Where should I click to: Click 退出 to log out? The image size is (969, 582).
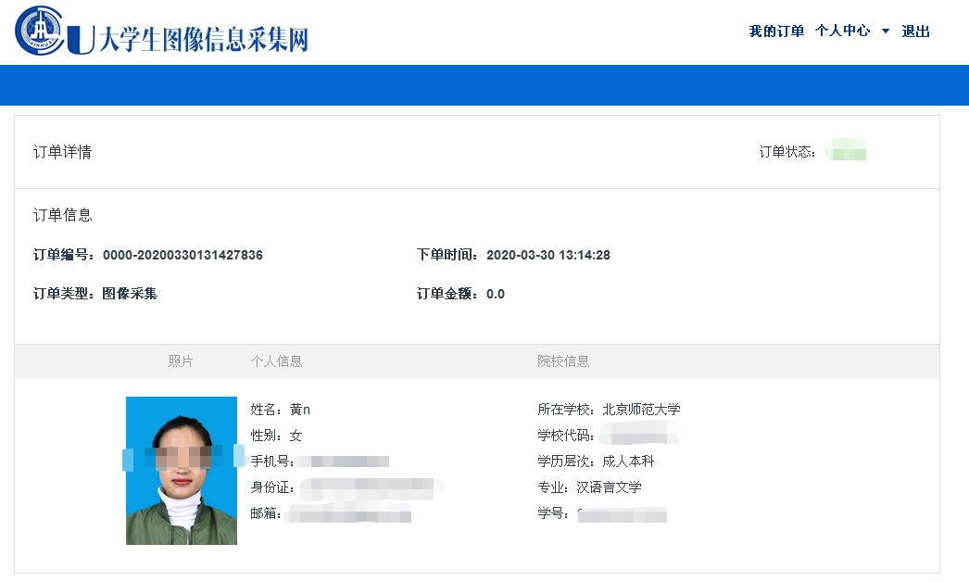click(x=915, y=32)
